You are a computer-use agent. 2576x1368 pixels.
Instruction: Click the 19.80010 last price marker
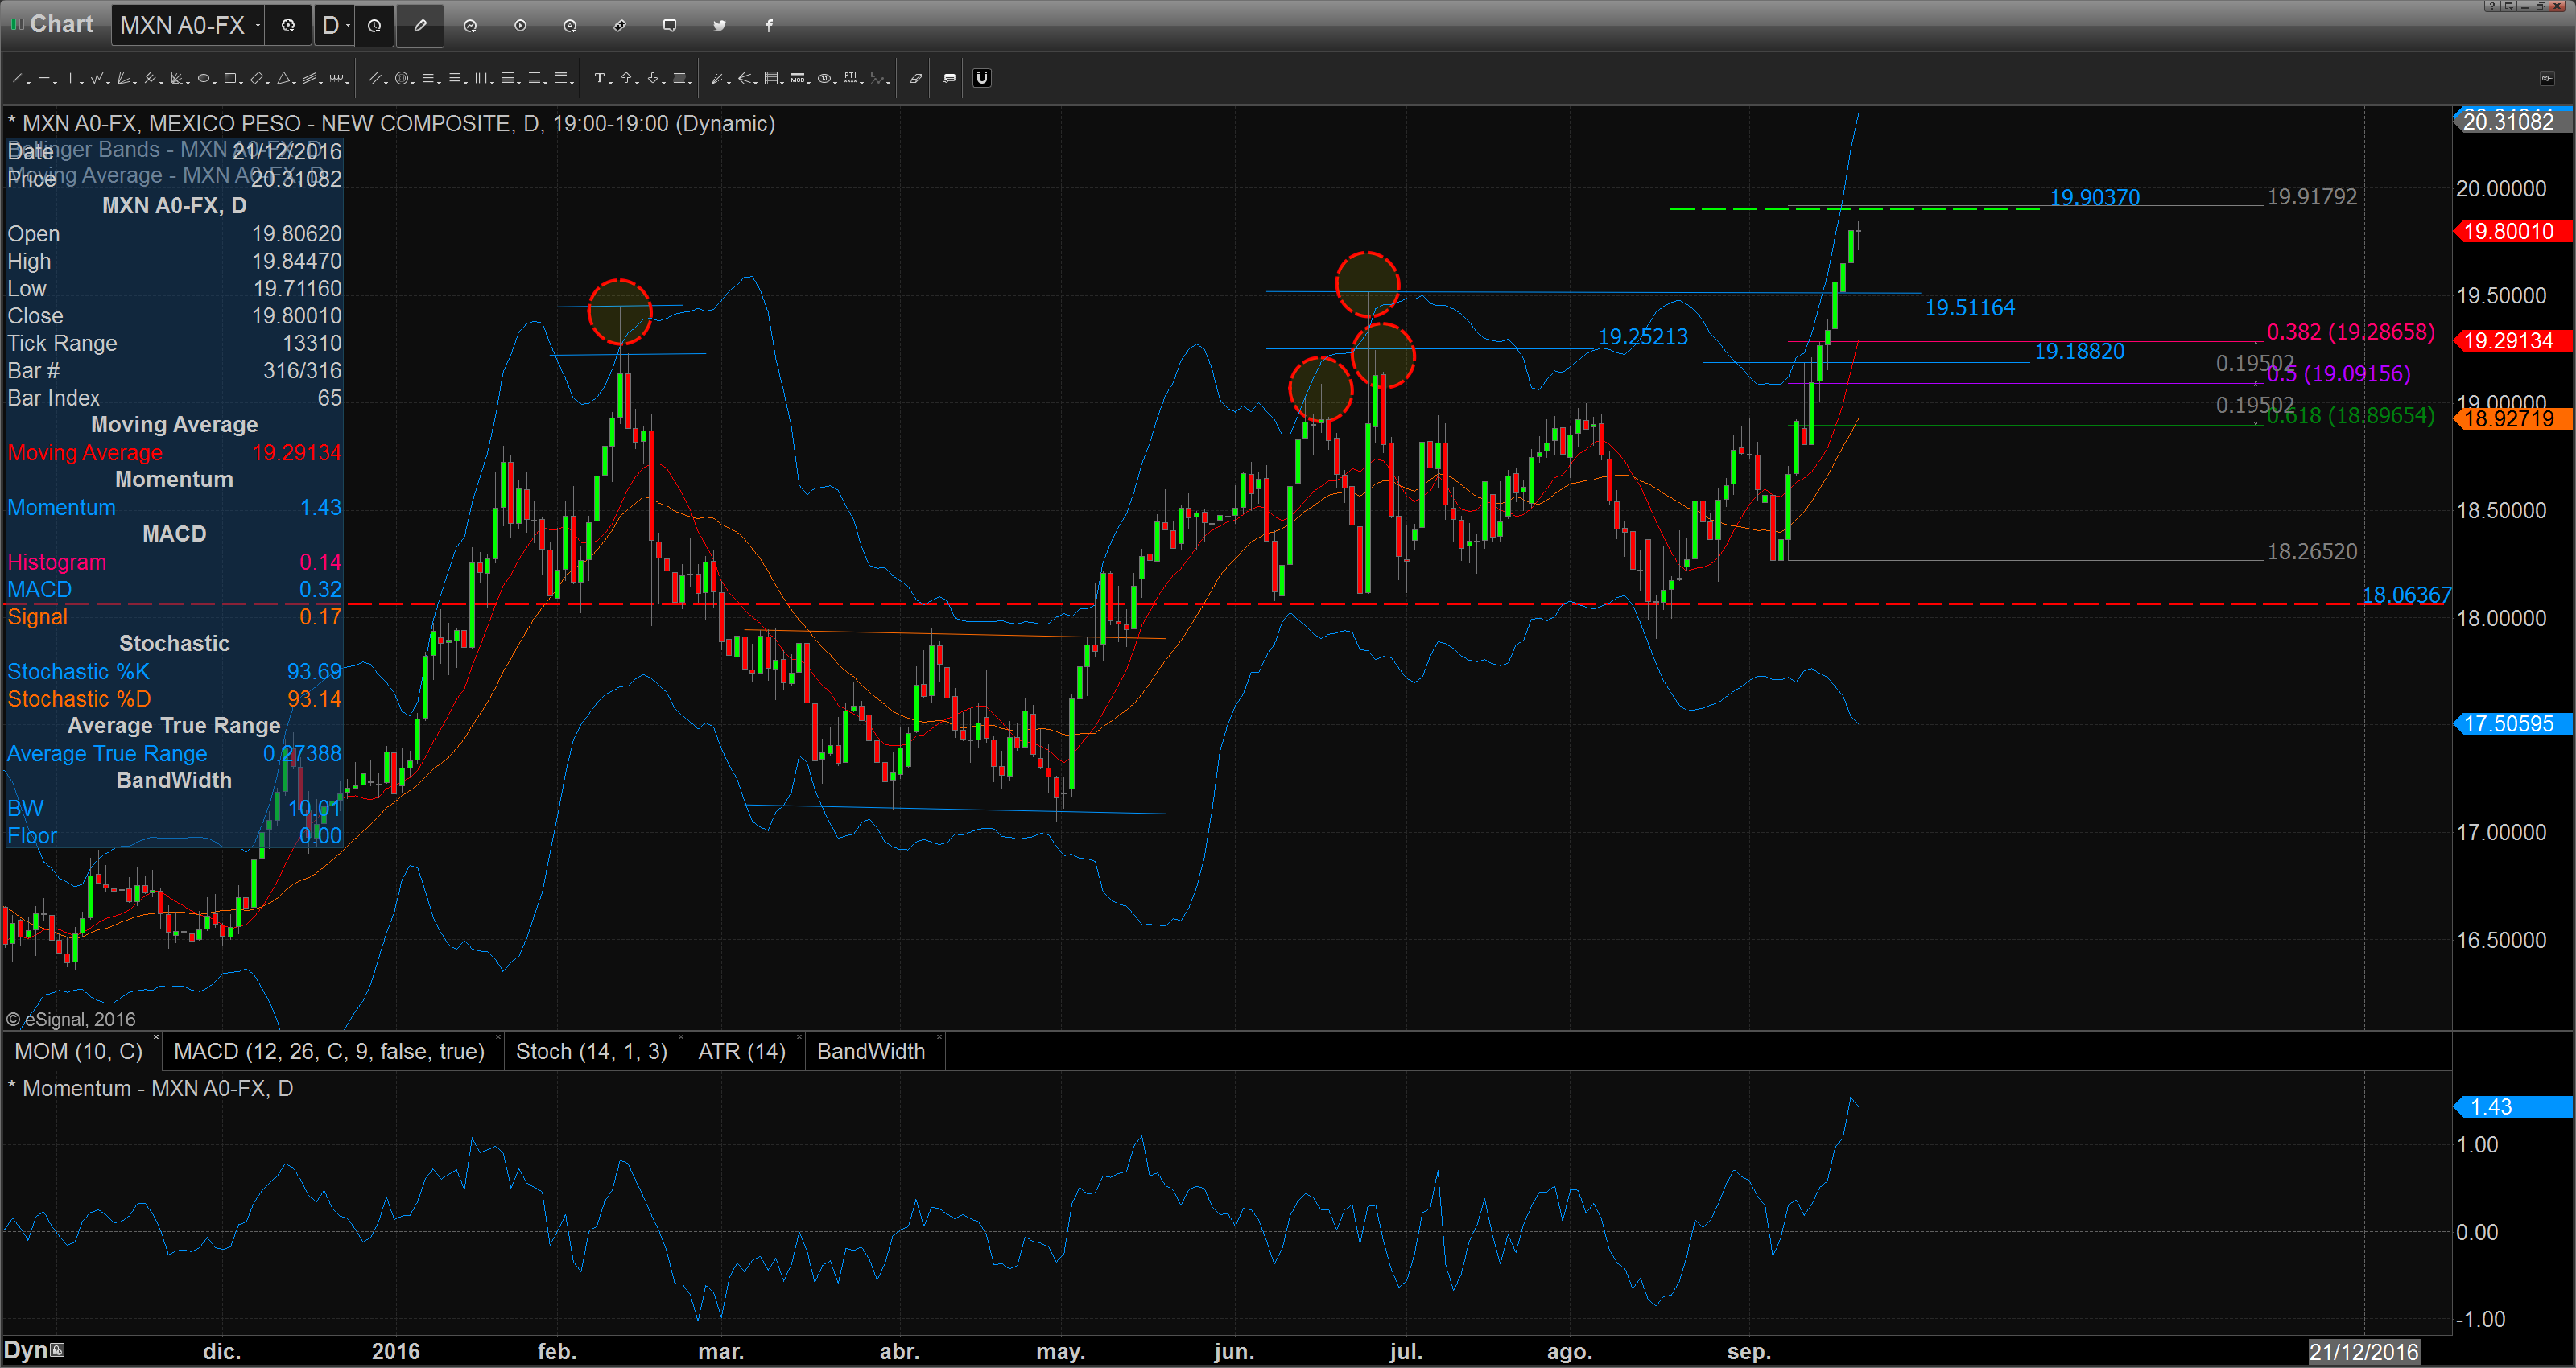coord(2512,232)
